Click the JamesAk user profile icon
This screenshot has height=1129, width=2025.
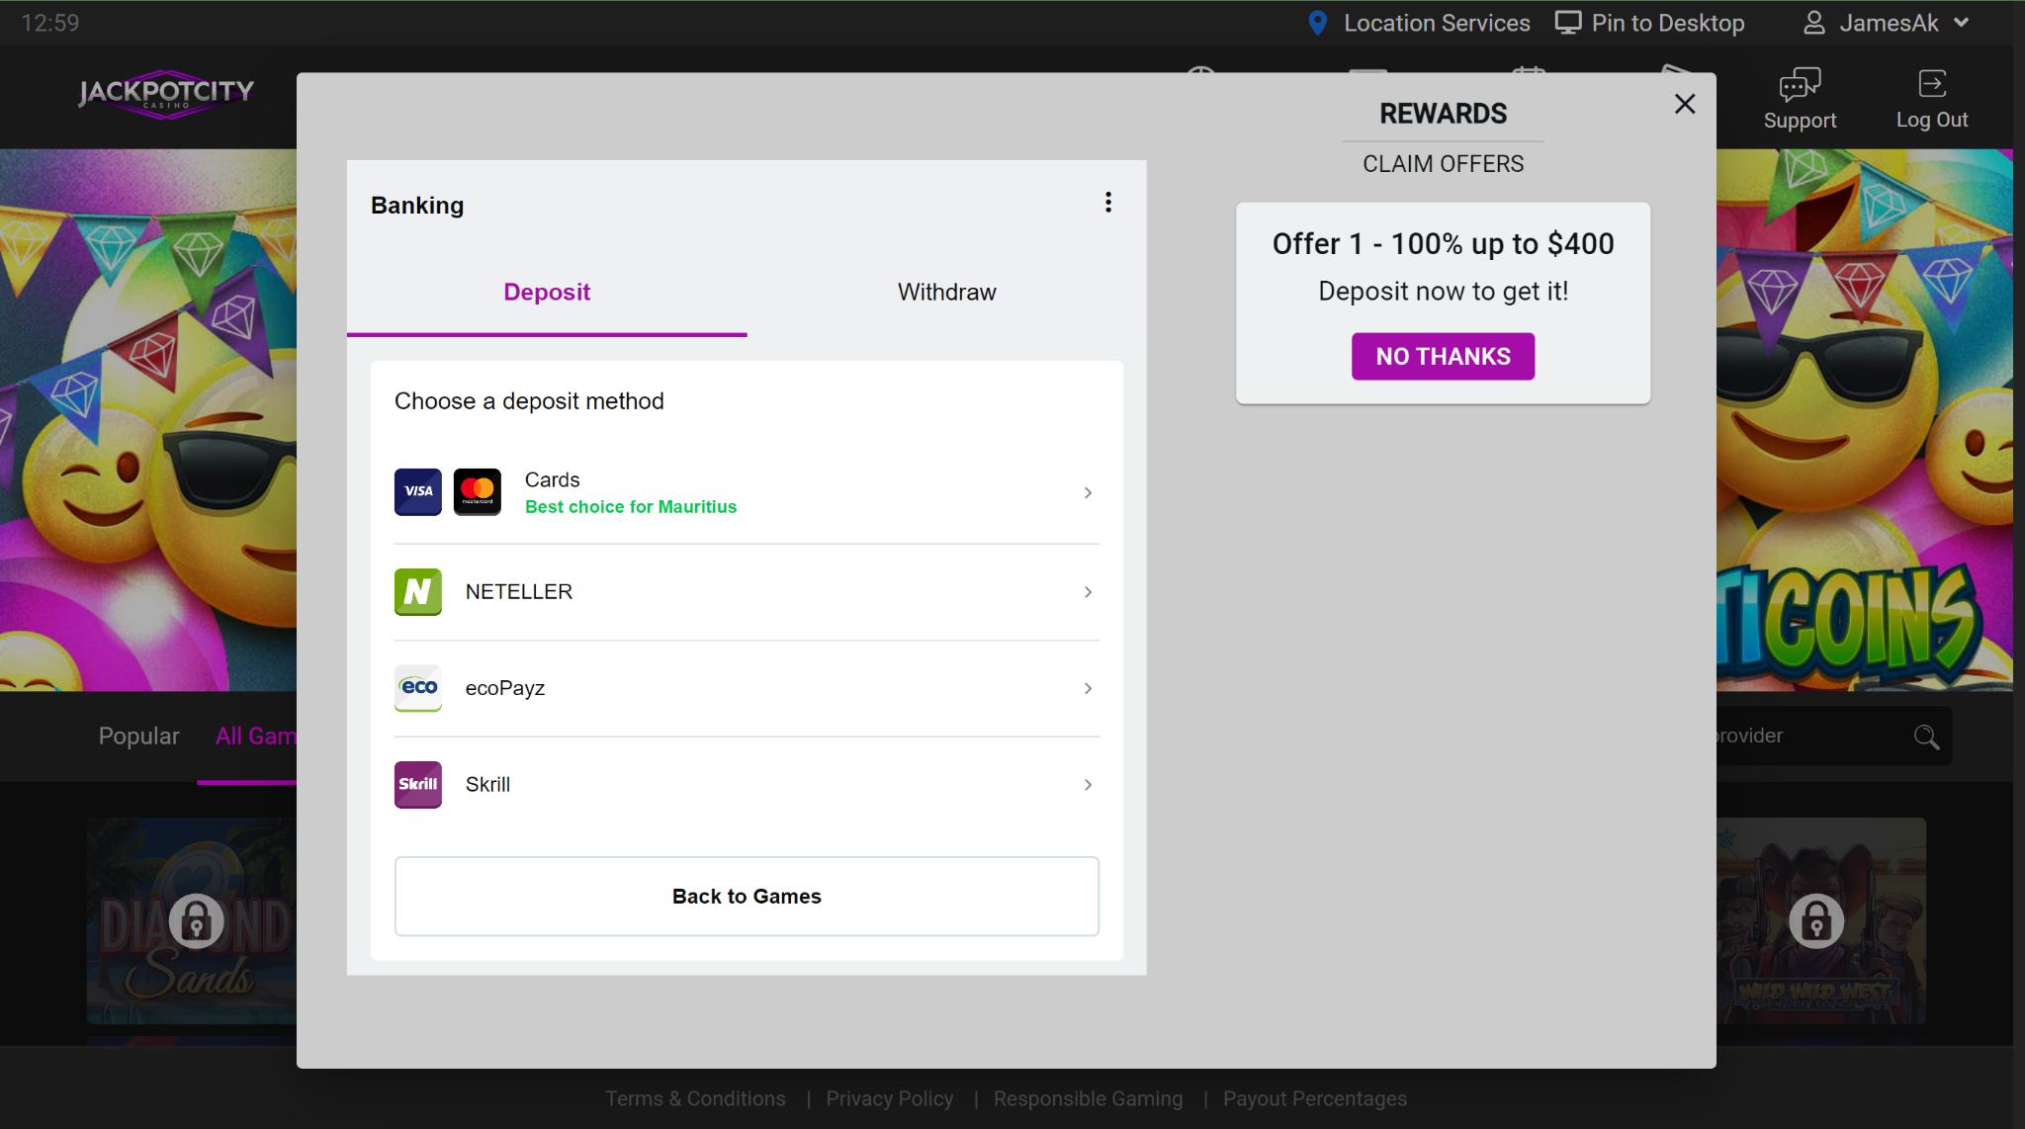pyautogui.click(x=1814, y=23)
